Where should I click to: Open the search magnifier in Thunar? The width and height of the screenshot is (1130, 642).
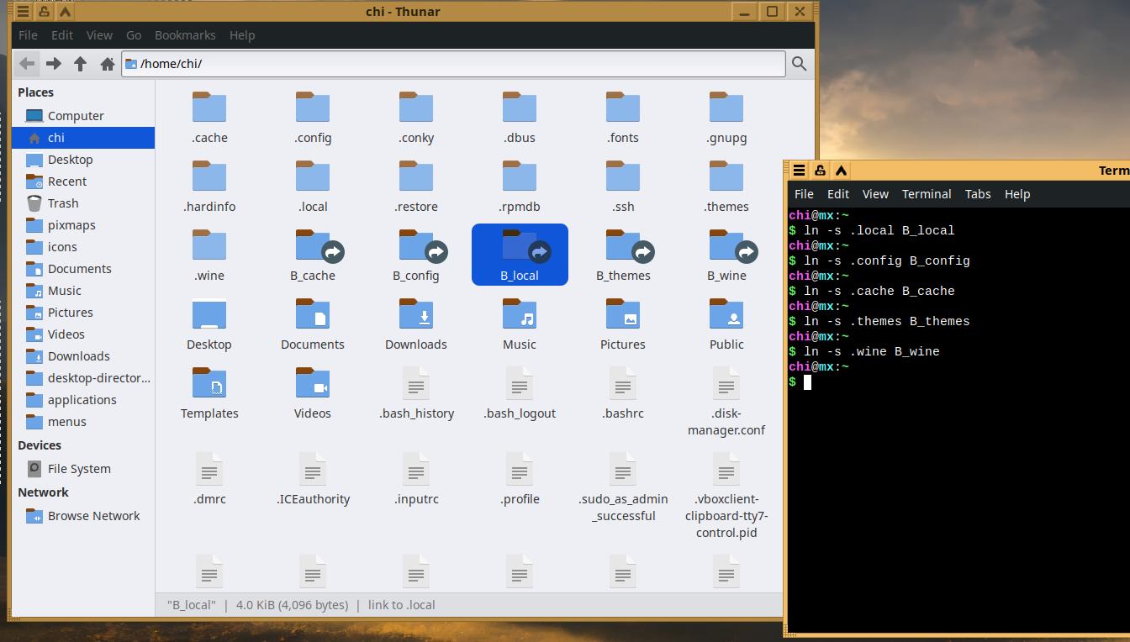[x=799, y=64]
